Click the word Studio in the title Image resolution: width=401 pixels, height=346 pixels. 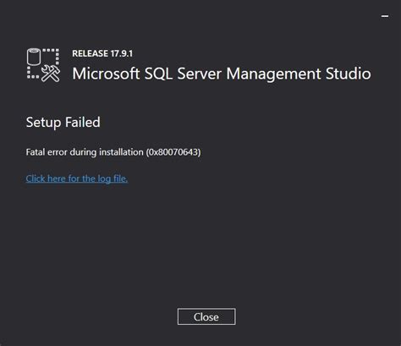point(349,74)
